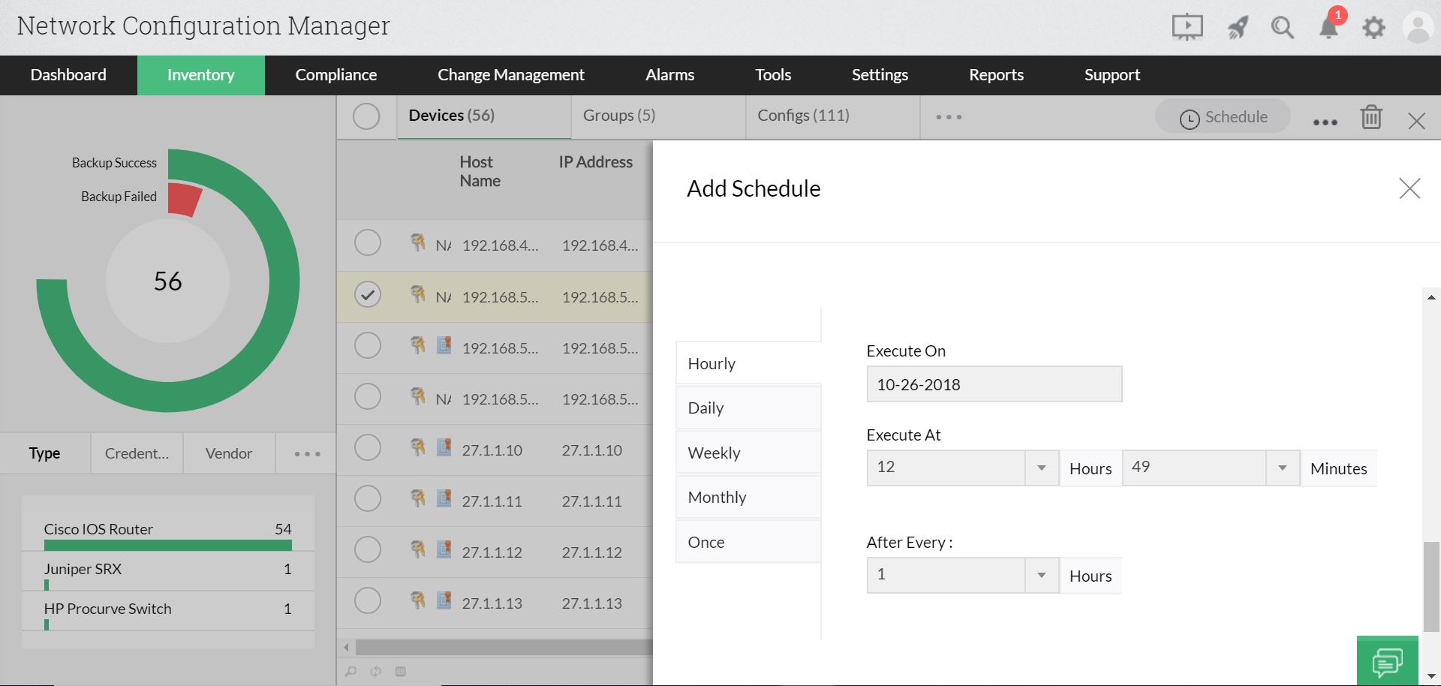The image size is (1441, 686).
Task: Uncheck the selected 192.168.5 device row
Action: coord(368,294)
